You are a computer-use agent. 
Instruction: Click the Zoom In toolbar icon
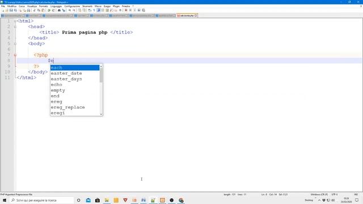(x=69, y=10)
